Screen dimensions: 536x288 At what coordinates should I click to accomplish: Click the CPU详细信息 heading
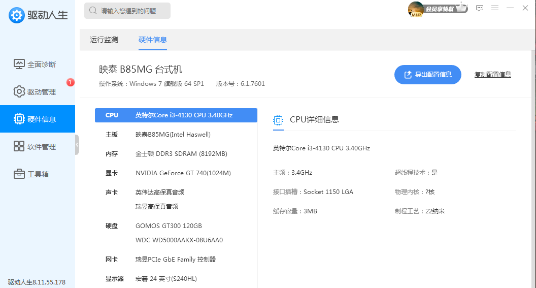point(315,119)
